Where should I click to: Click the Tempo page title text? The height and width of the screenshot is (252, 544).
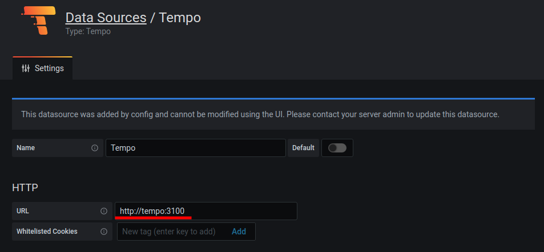(180, 18)
